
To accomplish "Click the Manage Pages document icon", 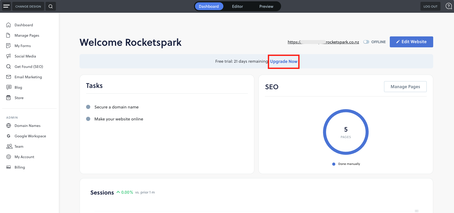I will click(8, 35).
